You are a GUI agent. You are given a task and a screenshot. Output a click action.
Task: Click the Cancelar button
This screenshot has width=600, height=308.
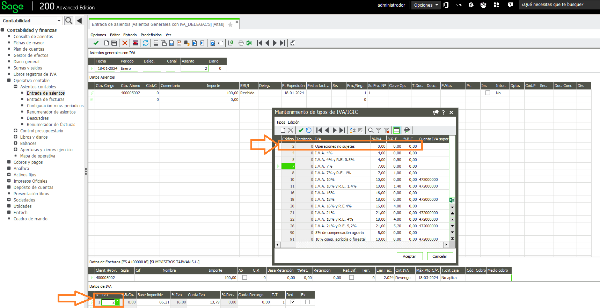pos(440,256)
